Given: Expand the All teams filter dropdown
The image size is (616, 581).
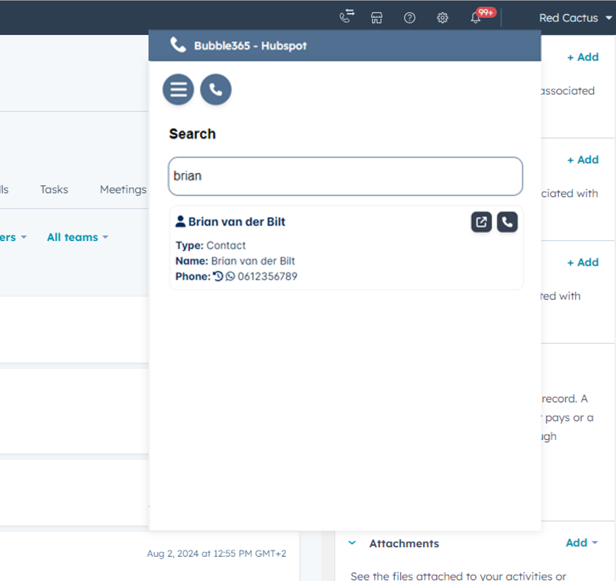Looking at the screenshot, I should coord(77,237).
